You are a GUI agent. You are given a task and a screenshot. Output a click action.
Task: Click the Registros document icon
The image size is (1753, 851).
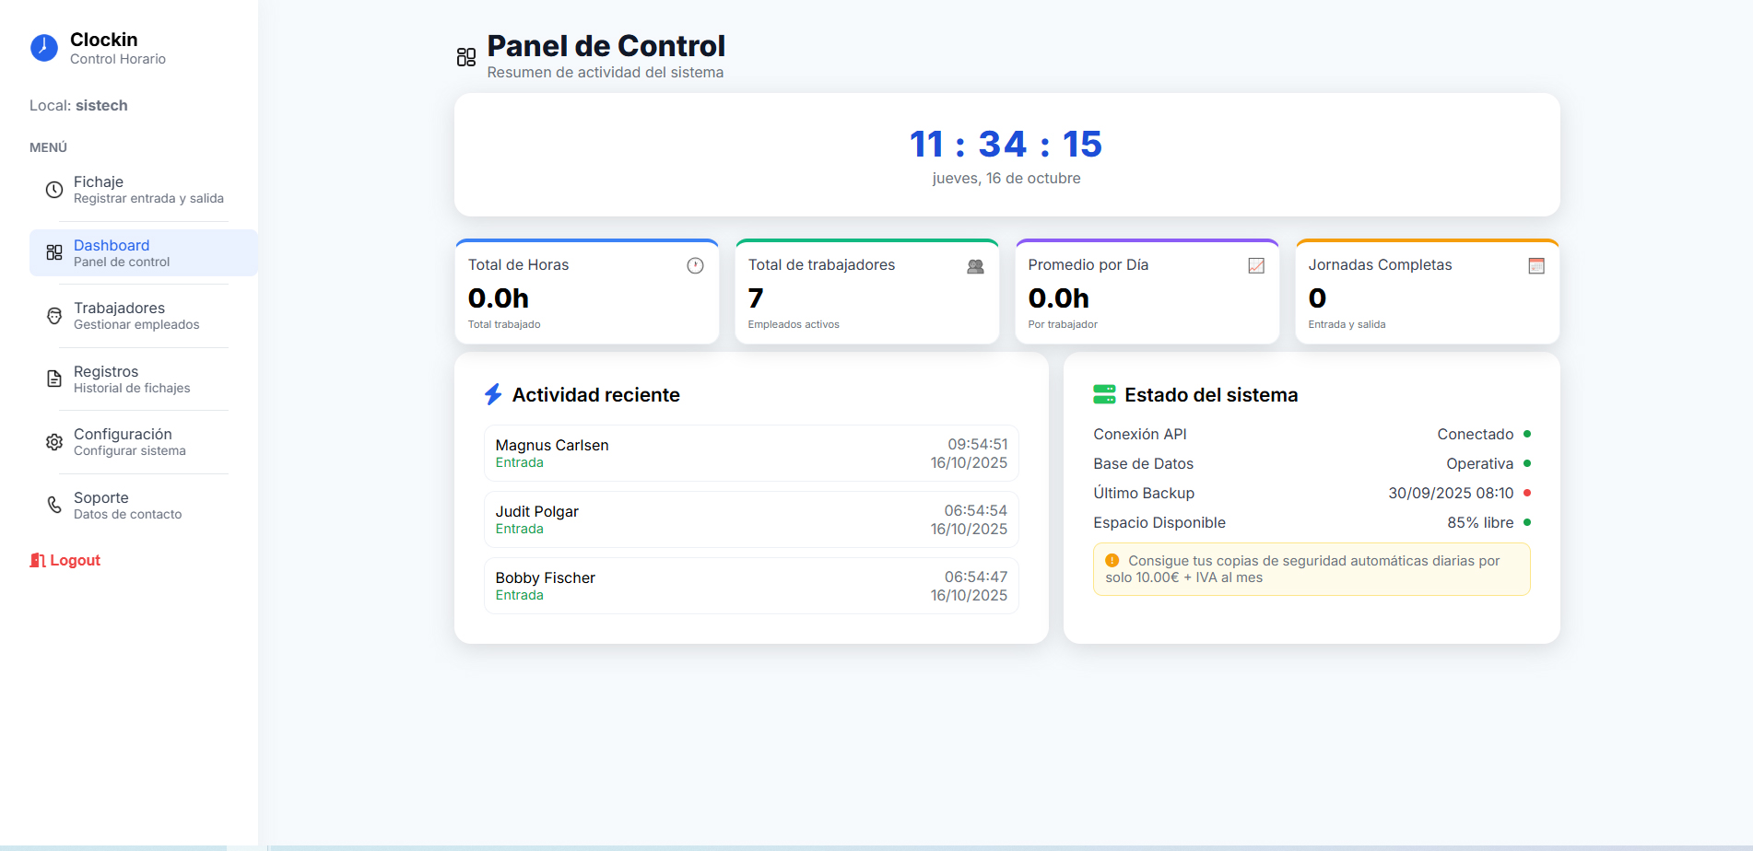tap(53, 379)
